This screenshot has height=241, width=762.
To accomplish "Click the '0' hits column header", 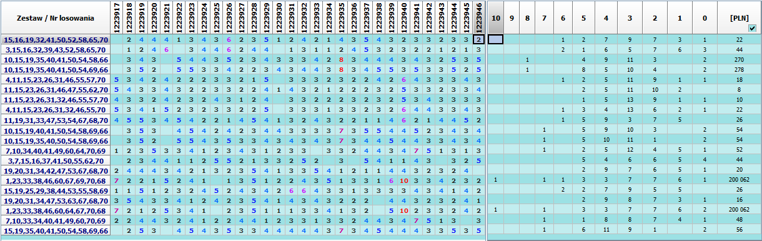I will tap(704, 17).
